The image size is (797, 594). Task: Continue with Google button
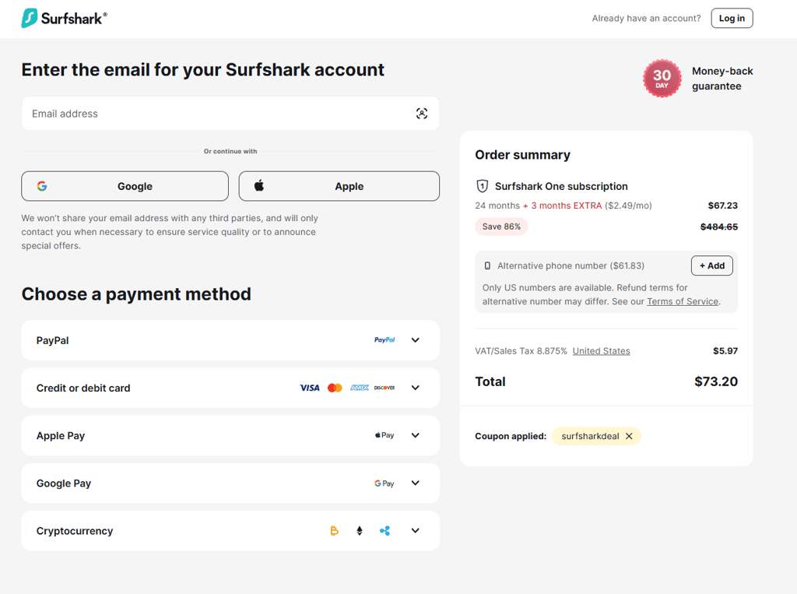click(125, 186)
